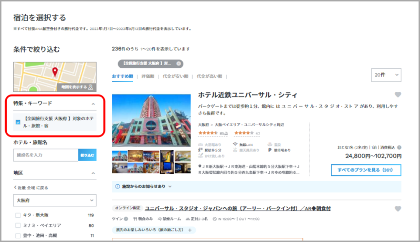
Task: Sort results by 評価順
Action: point(148,76)
